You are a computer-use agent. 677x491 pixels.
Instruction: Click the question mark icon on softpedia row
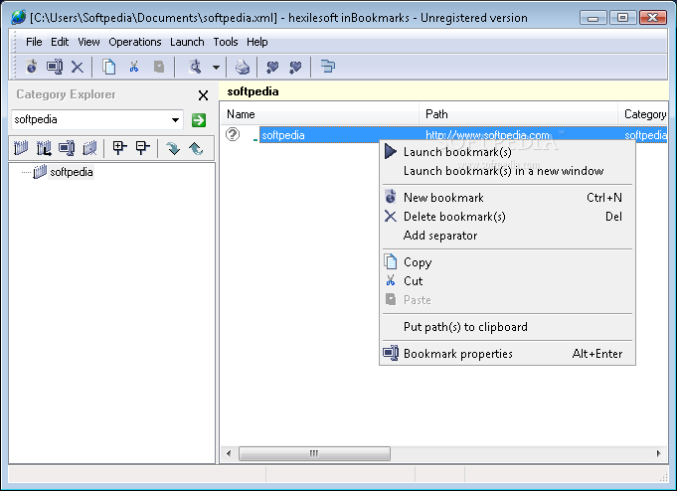[x=233, y=135]
